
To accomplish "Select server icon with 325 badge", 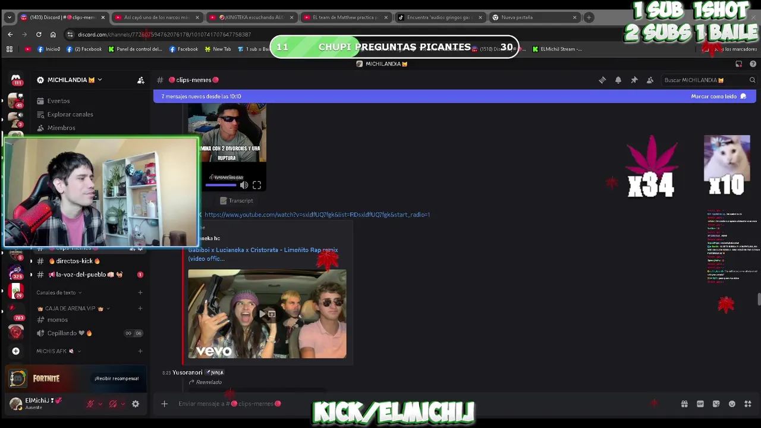I will coord(16,272).
